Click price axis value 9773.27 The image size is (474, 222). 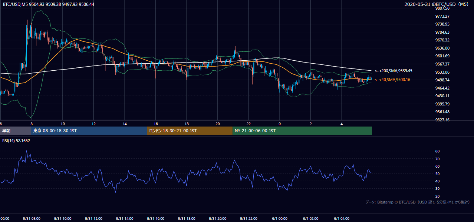[x=442, y=16]
